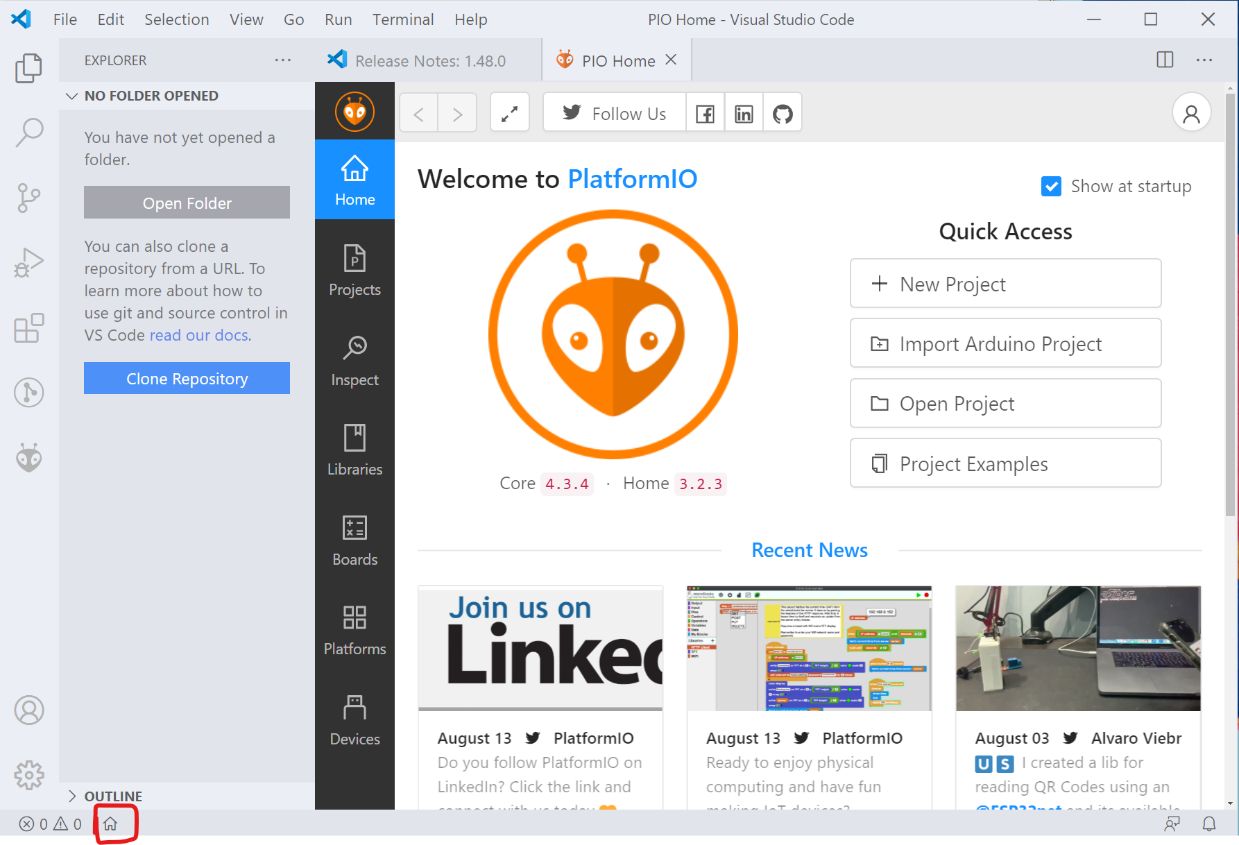Open the Edit menu
1239x845 pixels.
pos(111,19)
